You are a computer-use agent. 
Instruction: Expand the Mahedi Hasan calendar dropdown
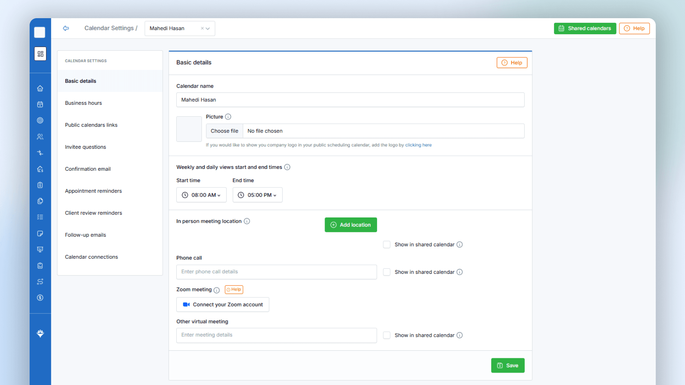point(208,29)
